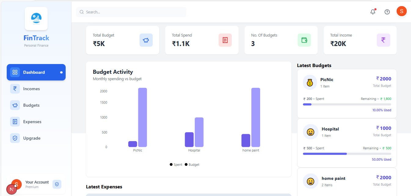Click the FinTrack logo image
Screen dimensions: 411x196
tap(36, 19)
